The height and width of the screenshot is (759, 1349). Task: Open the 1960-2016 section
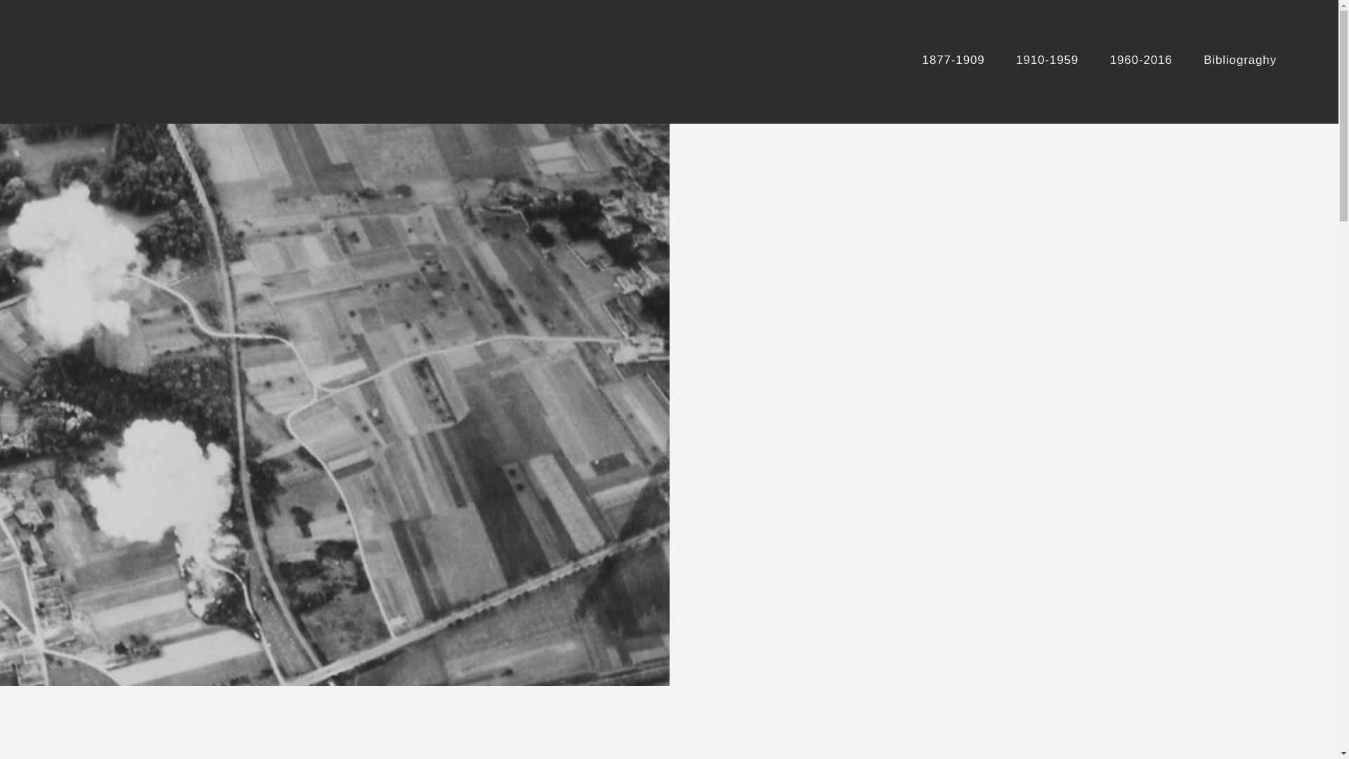point(1140,60)
